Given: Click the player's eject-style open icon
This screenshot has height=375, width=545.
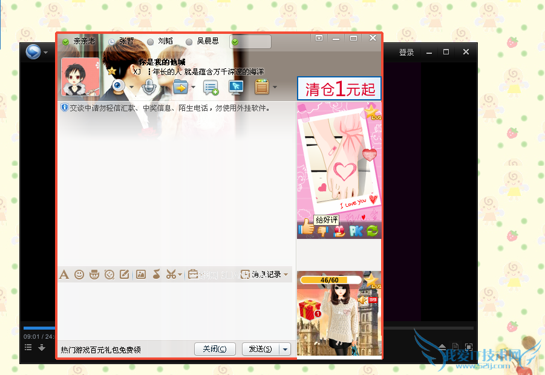Looking at the screenshot, I should 442,347.
